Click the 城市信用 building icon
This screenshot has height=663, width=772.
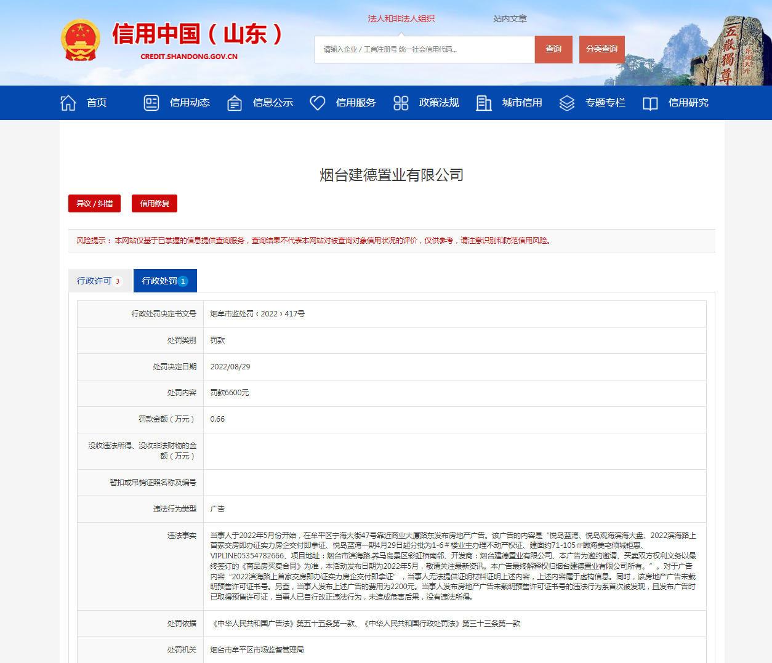[x=484, y=103]
